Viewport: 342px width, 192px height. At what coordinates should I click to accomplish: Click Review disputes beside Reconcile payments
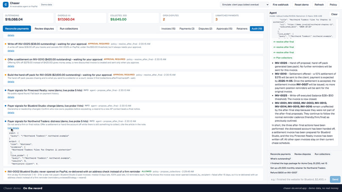tap(44, 28)
